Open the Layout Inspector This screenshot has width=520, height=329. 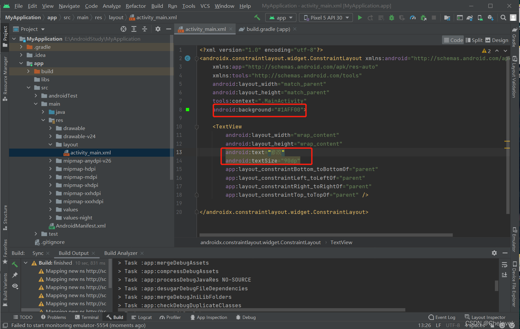(x=485, y=317)
